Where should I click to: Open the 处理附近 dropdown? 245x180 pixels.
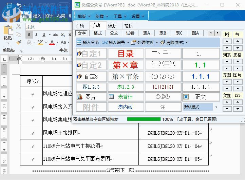click(x=157, y=42)
